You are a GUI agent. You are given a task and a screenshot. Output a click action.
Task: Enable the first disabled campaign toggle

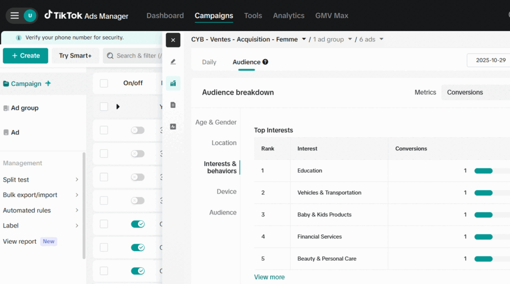click(x=137, y=130)
